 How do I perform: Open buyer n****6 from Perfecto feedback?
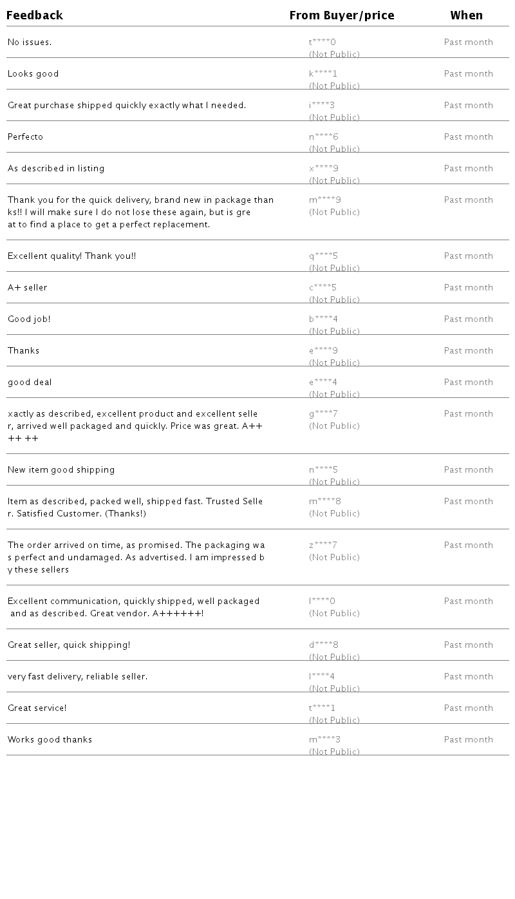tap(324, 137)
